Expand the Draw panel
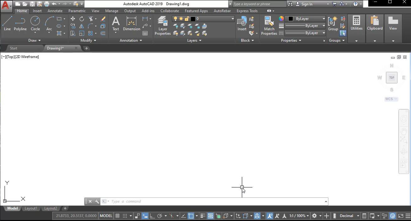Screen dimensions: 411x221 [35, 40]
